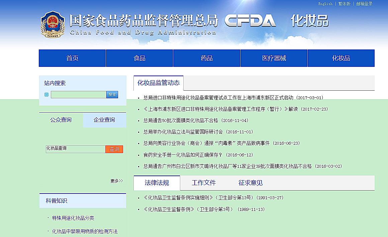Image resolution: width=388 pixels, height=237 pixels.
Task: Select the 化妆品监管动态 tab
Action: [x=158, y=83]
